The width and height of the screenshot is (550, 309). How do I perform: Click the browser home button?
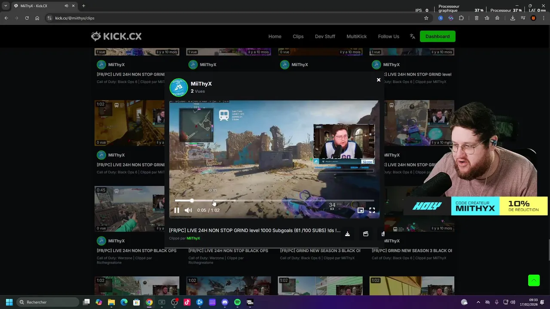pyautogui.click(x=37, y=18)
